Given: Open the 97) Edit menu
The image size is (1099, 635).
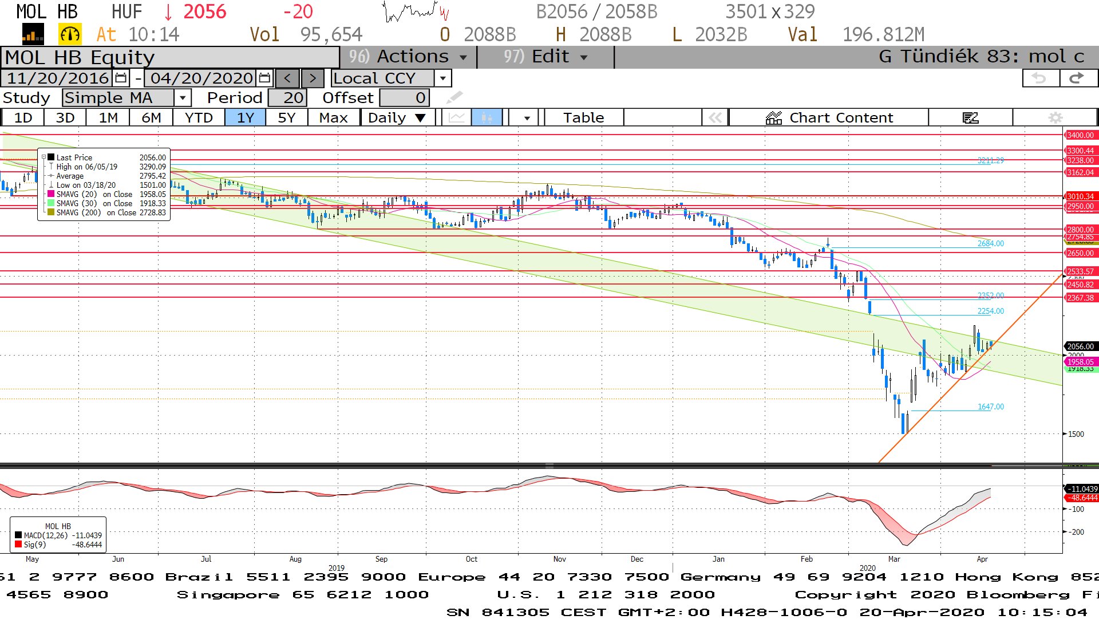Looking at the screenshot, I should coord(545,57).
